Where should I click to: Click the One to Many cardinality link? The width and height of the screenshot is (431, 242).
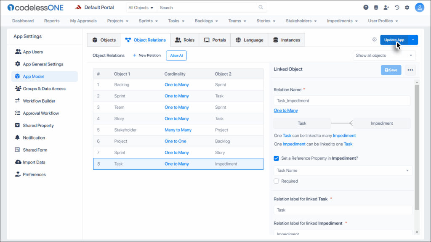point(286,110)
